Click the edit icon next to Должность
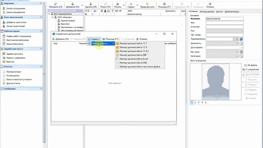263x148 pixels. (x=241, y=43)
